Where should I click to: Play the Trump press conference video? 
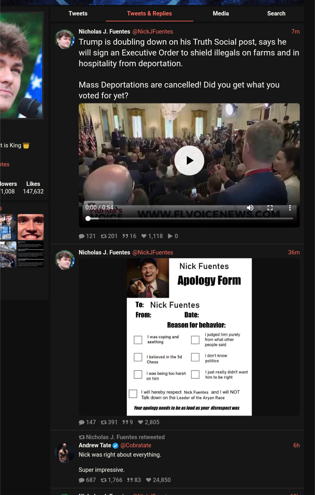[x=189, y=161]
